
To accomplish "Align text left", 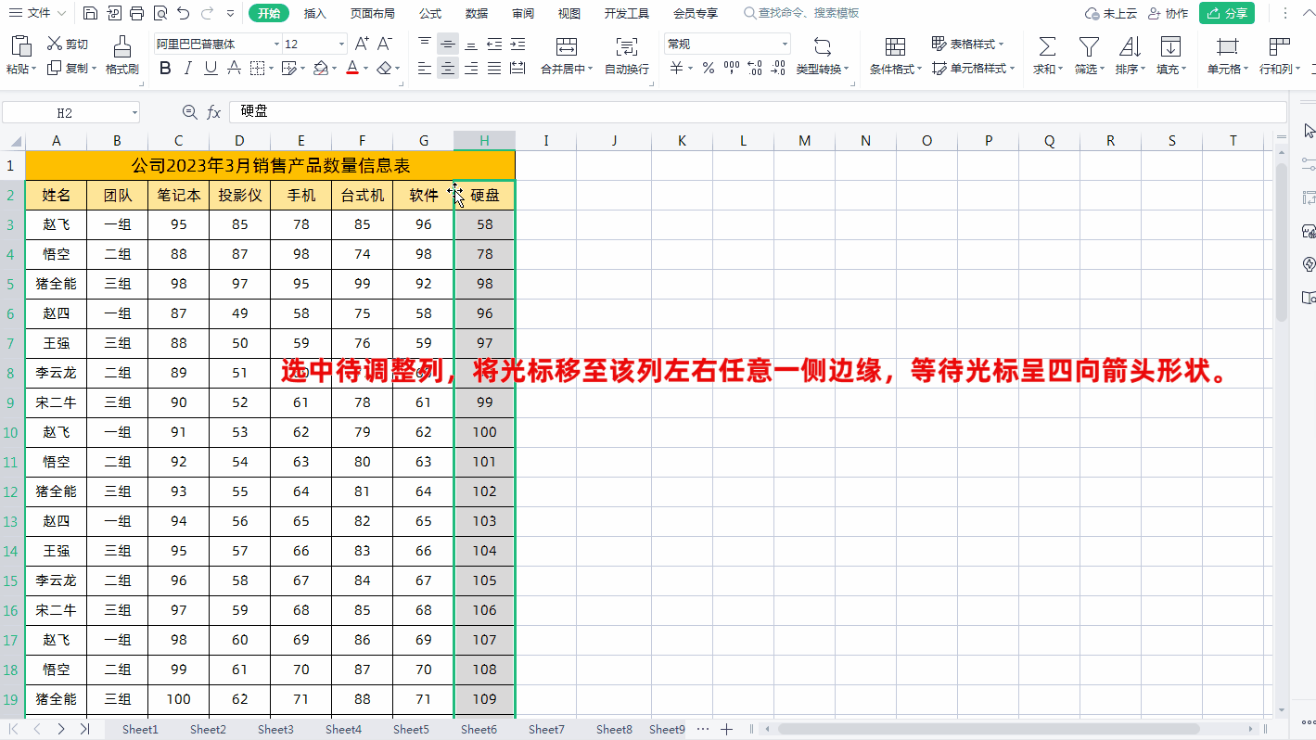I will pos(425,68).
